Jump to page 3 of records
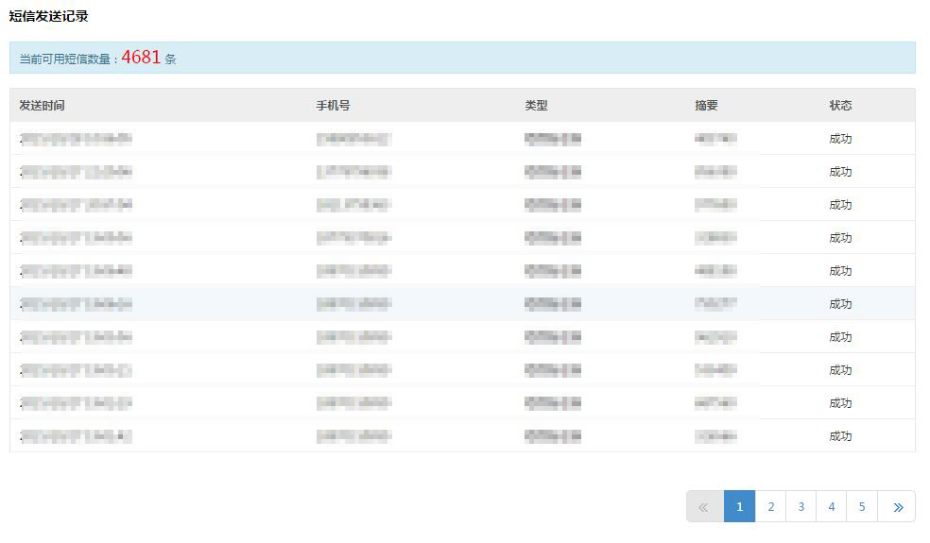This screenshot has height=543, width=930. pos(801,507)
